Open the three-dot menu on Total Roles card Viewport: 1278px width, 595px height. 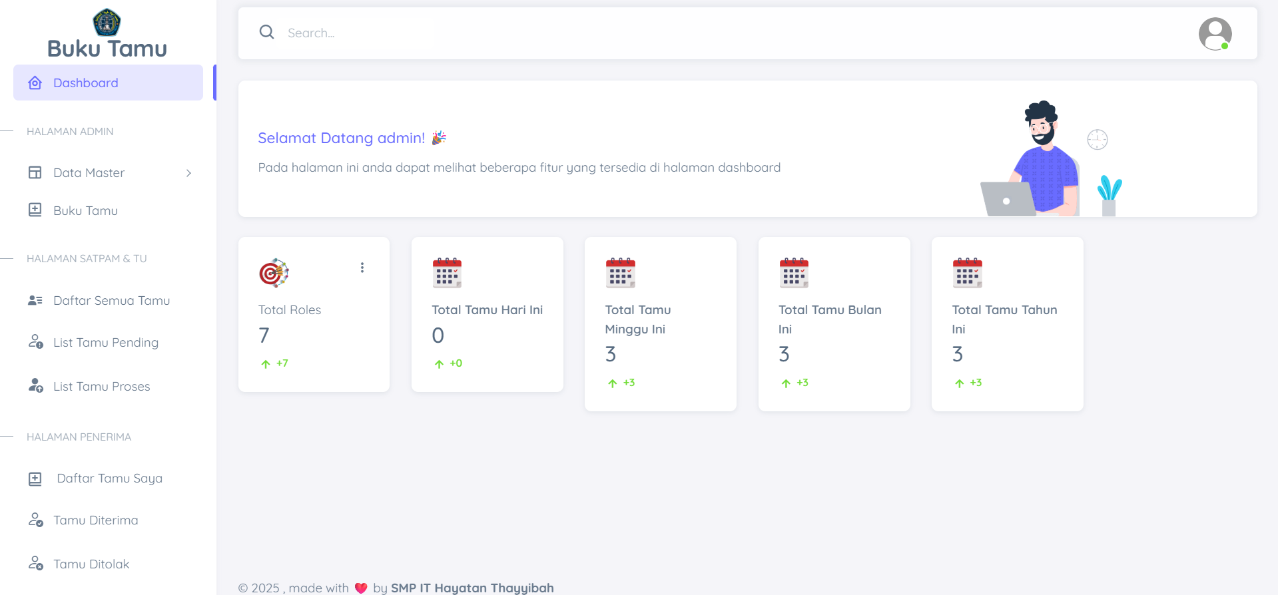362,268
